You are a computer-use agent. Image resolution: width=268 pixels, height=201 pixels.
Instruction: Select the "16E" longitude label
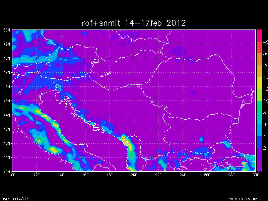click(x=85, y=175)
